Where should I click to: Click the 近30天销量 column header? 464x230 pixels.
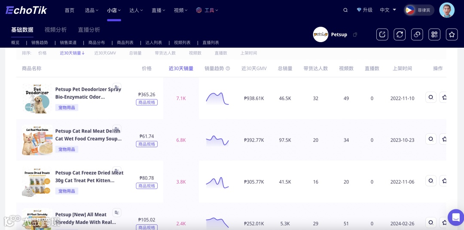[181, 68]
